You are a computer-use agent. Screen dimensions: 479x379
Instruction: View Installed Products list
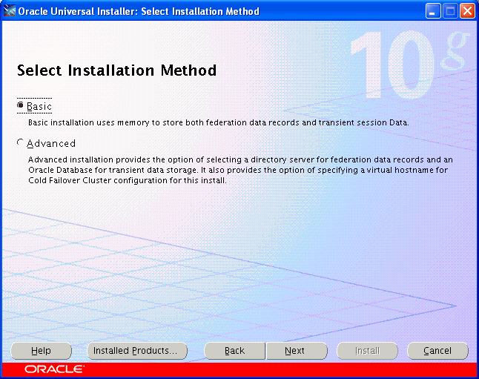pos(137,351)
